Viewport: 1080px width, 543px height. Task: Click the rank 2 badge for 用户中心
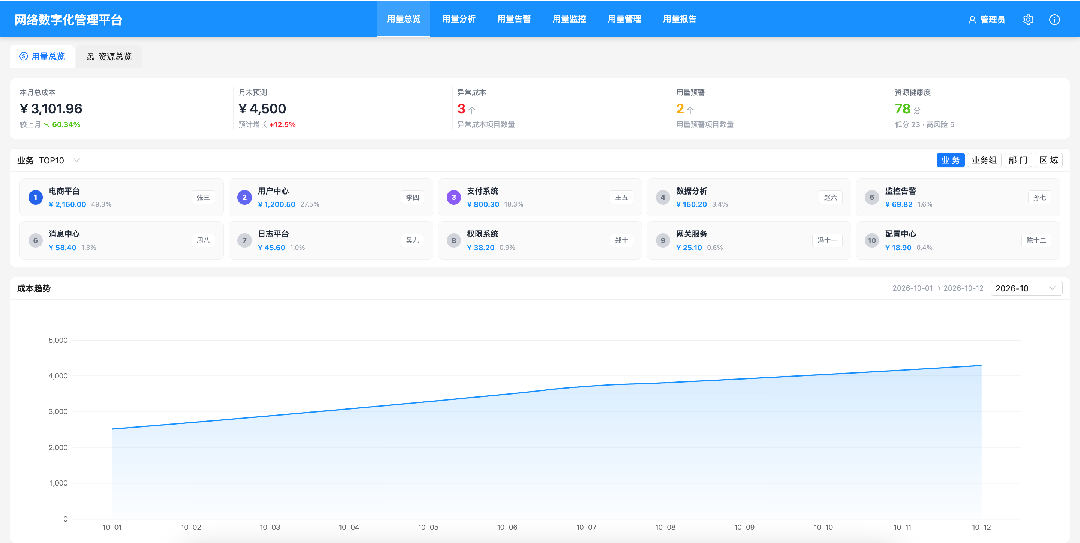pyautogui.click(x=244, y=198)
